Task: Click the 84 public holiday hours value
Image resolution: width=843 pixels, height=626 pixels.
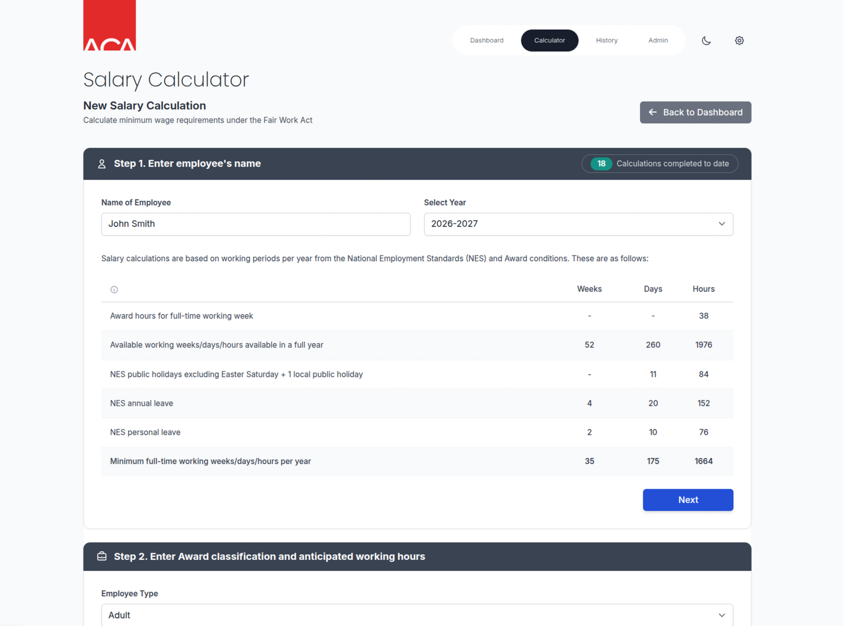Action: [x=704, y=375]
